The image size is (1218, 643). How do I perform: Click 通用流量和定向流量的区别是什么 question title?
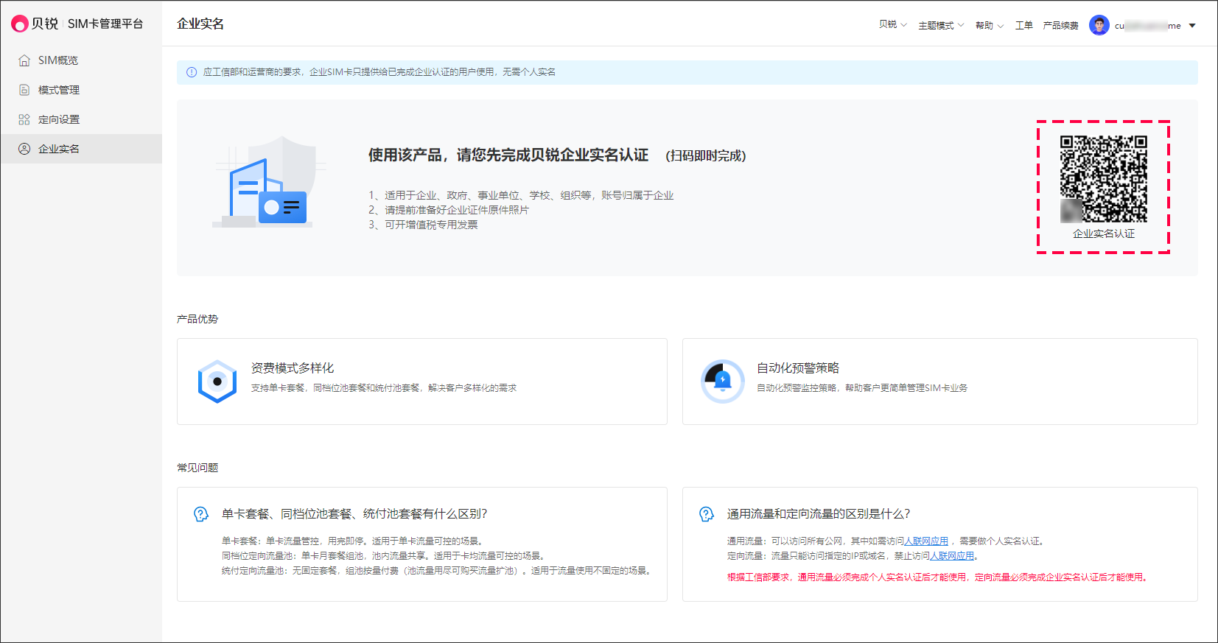[819, 514]
